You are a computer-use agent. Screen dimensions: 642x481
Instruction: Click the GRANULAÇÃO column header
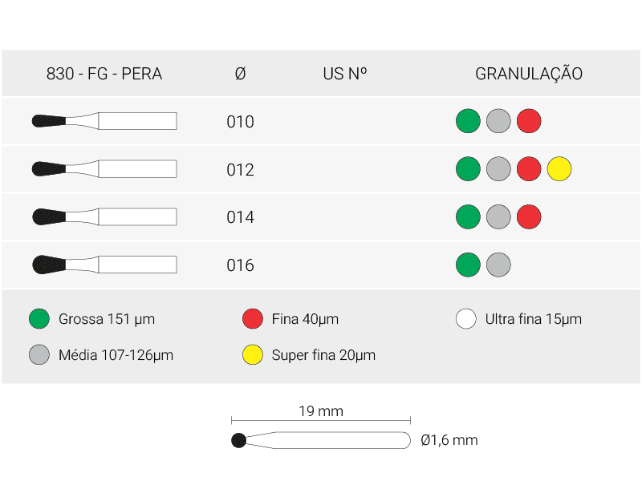(x=529, y=74)
